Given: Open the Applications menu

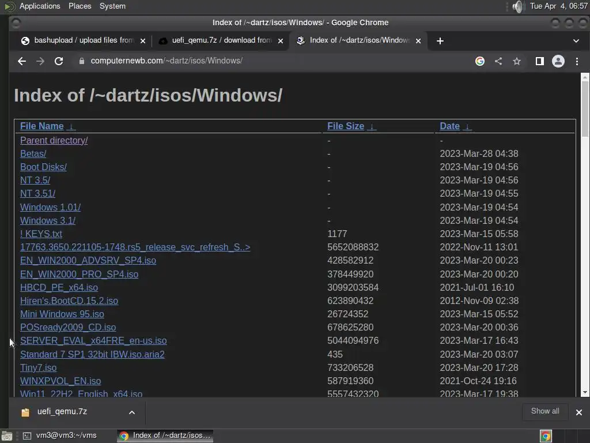Looking at the screenshot, I should coord(40,6).
